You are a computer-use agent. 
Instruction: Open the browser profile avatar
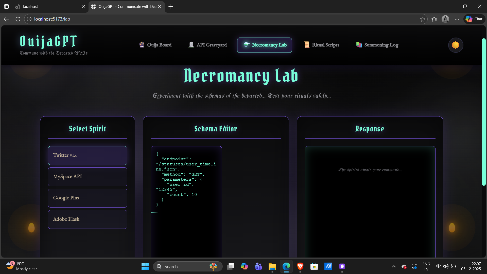coord(445,19)
